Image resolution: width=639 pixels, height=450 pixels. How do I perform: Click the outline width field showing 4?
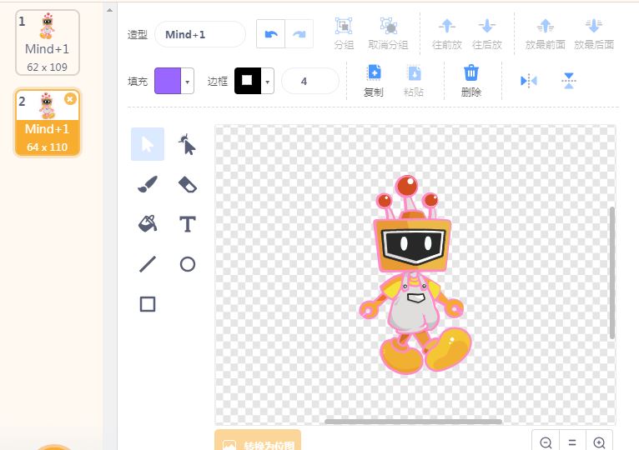click(309, 82)
